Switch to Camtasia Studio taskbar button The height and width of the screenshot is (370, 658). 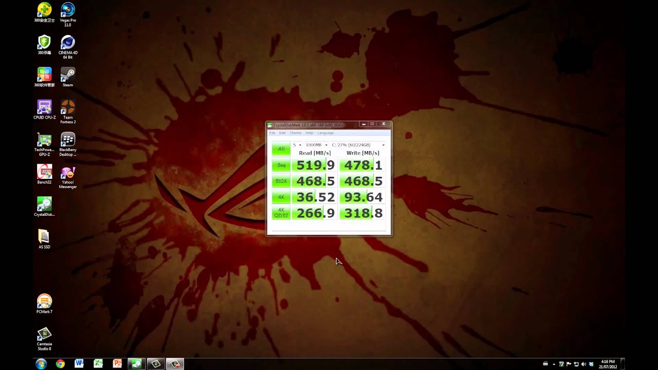click(155, 364)
